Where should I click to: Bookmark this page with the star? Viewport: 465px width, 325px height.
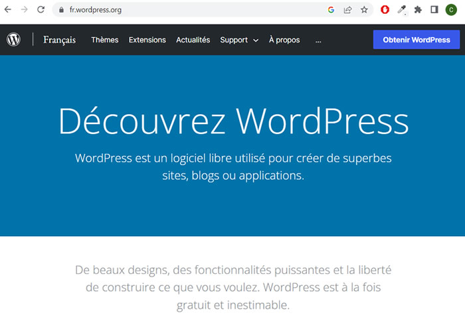pyautogui.click(x=364, y=10)
